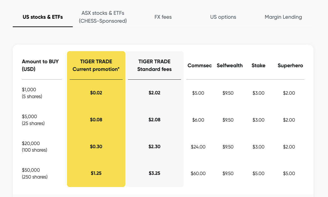Select the US stocks & ETFs tab
Screen dimensions: 328x197
(x=43, y=17)
